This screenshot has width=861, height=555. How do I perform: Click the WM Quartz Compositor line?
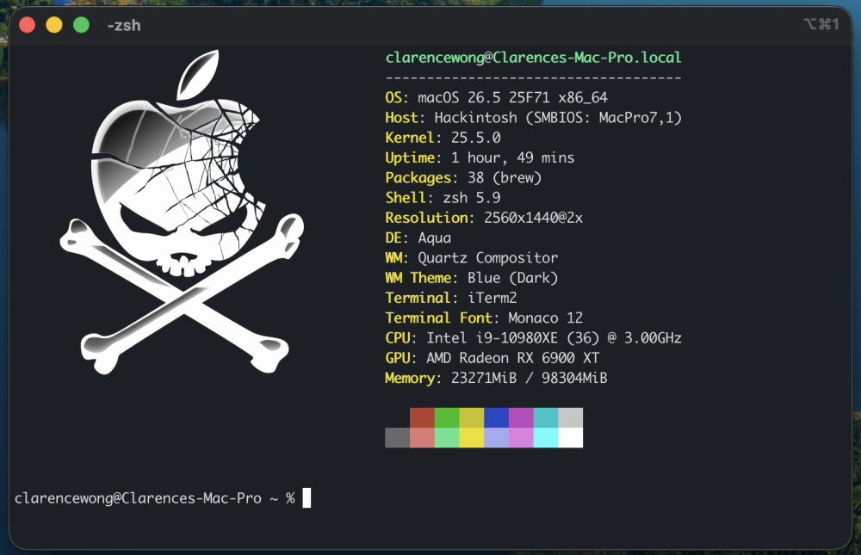click(472, 258)
